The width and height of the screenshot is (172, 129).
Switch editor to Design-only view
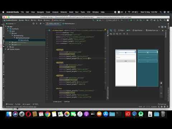tap(165, 27)
